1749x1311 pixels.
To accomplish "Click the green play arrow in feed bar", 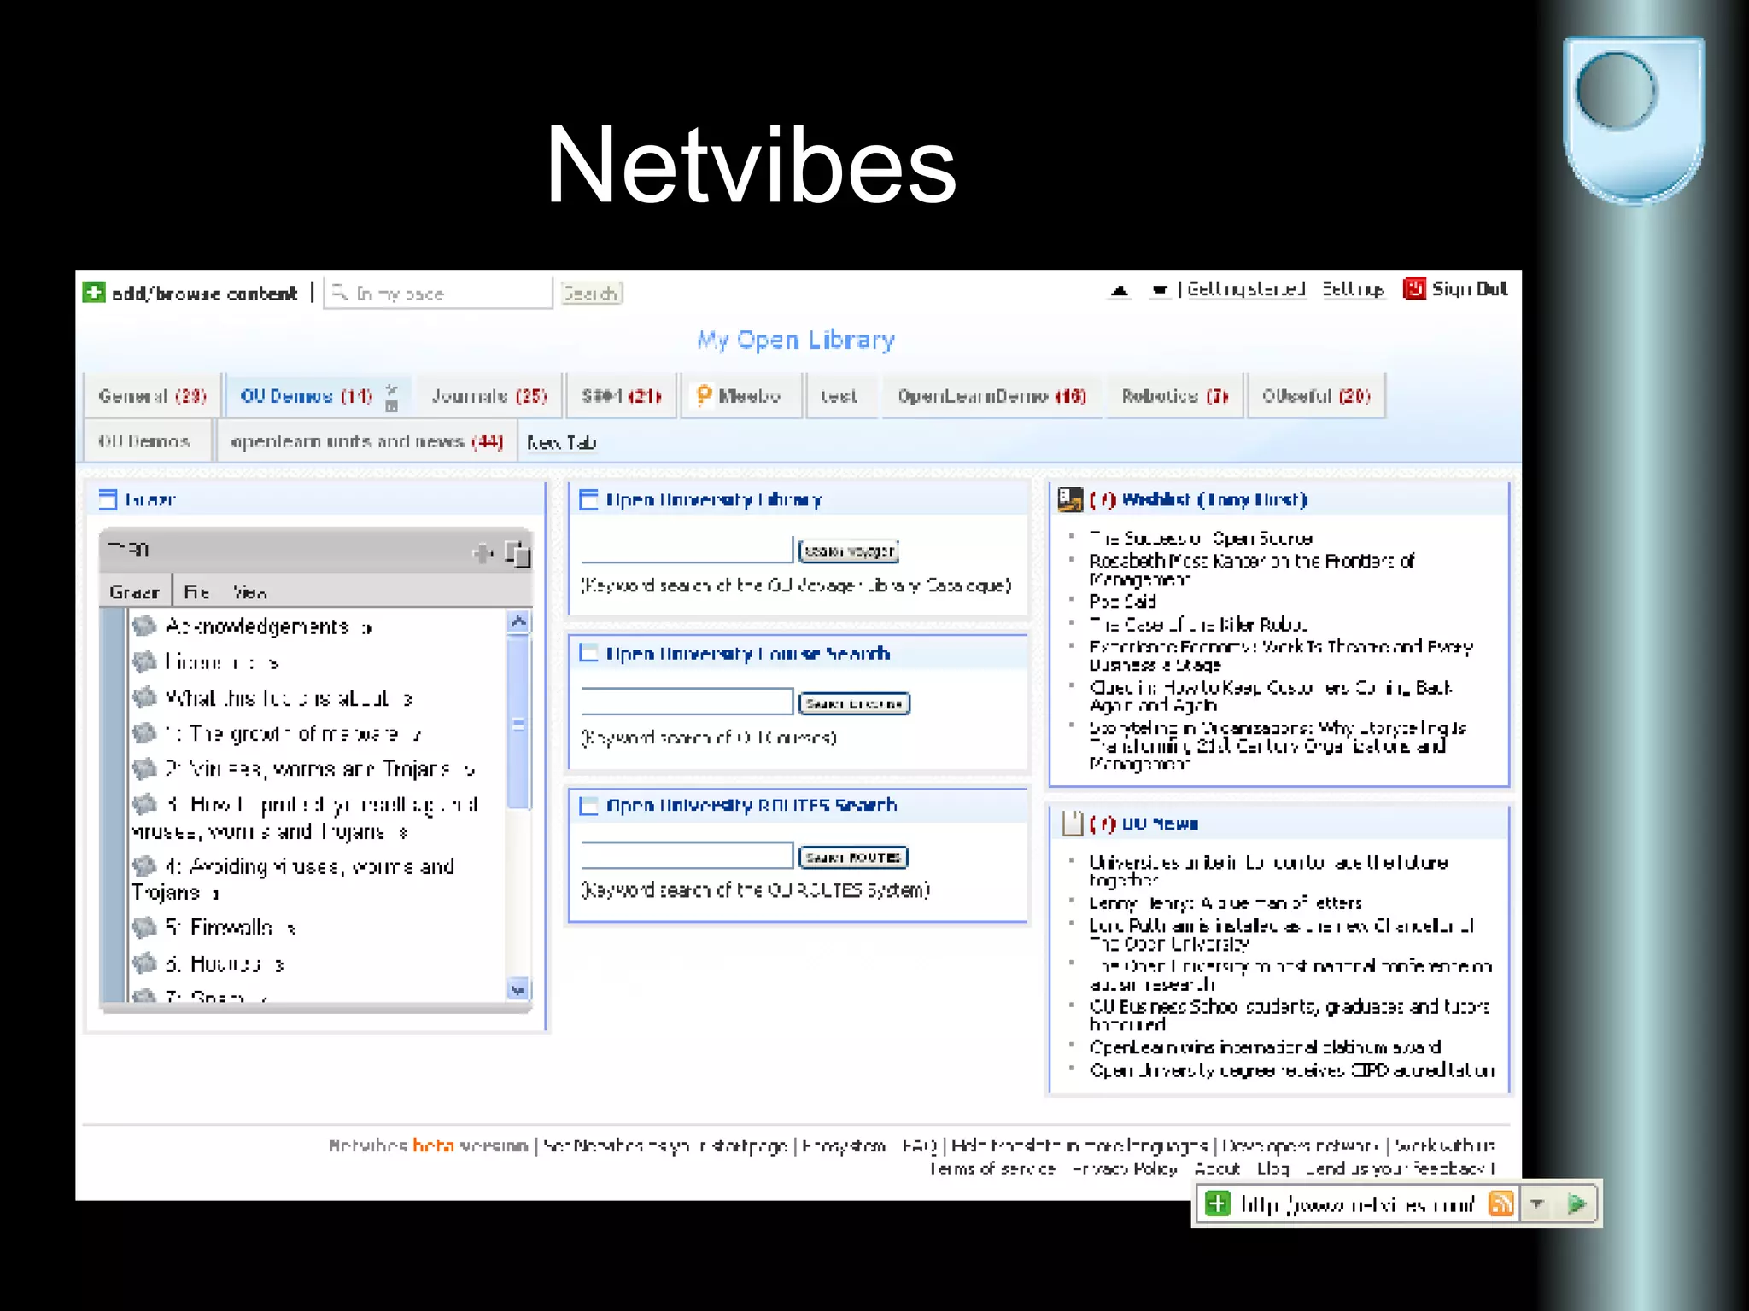I will click(1576, 1203).
